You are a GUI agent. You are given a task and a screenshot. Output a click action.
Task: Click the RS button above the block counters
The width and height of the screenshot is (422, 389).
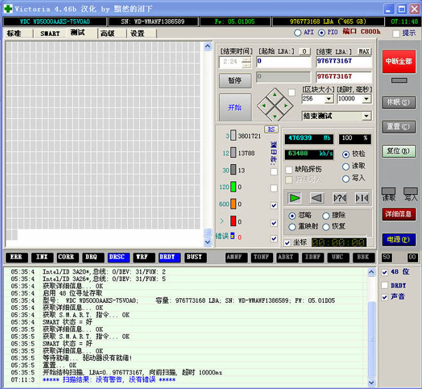pos(271,129)
